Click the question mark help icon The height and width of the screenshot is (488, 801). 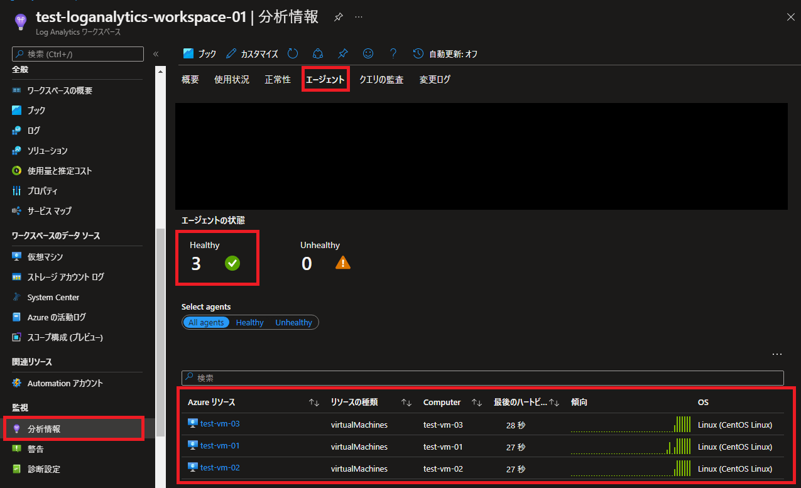[x=394, y=53]
